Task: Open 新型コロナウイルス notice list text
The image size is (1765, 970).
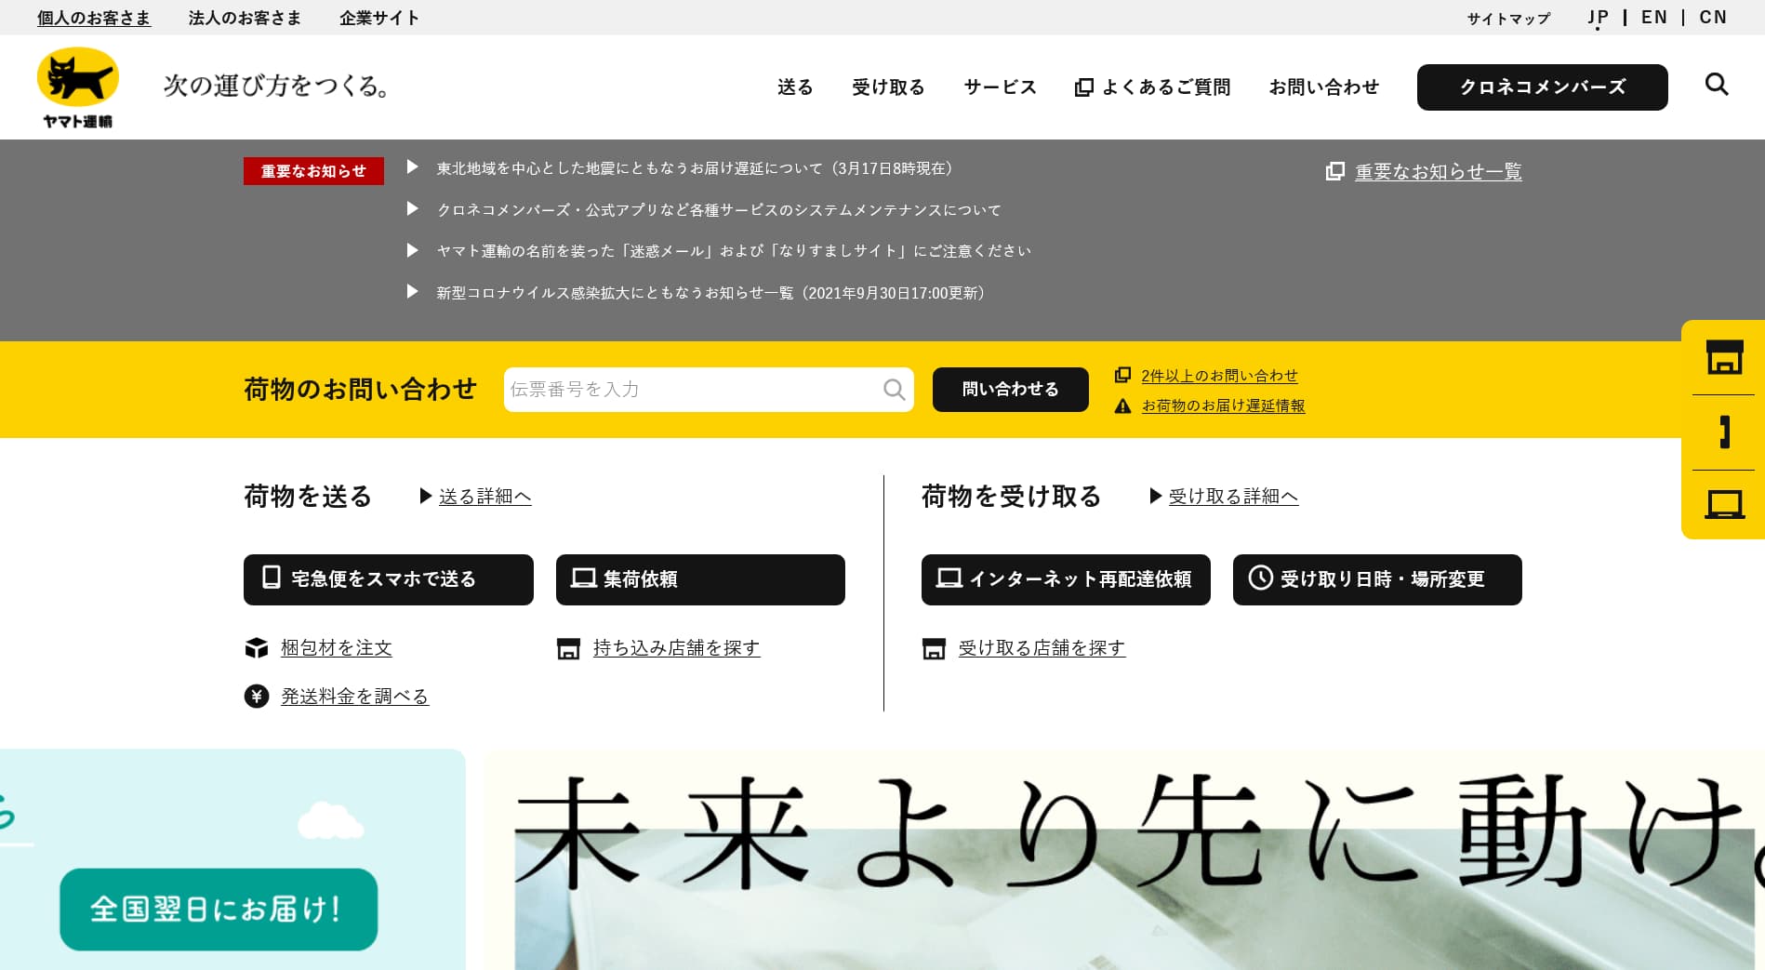Action: (713, 293)
